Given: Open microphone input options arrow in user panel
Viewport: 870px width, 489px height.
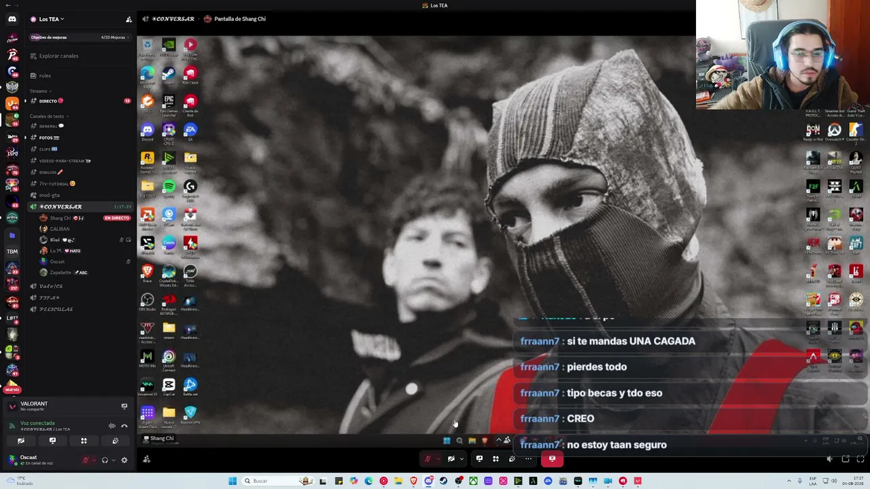Looking at the screenshot, I should (x=94, y=460).
